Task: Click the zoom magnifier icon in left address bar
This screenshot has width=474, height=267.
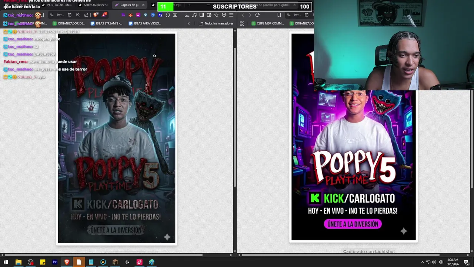Action: click(78, 15)
